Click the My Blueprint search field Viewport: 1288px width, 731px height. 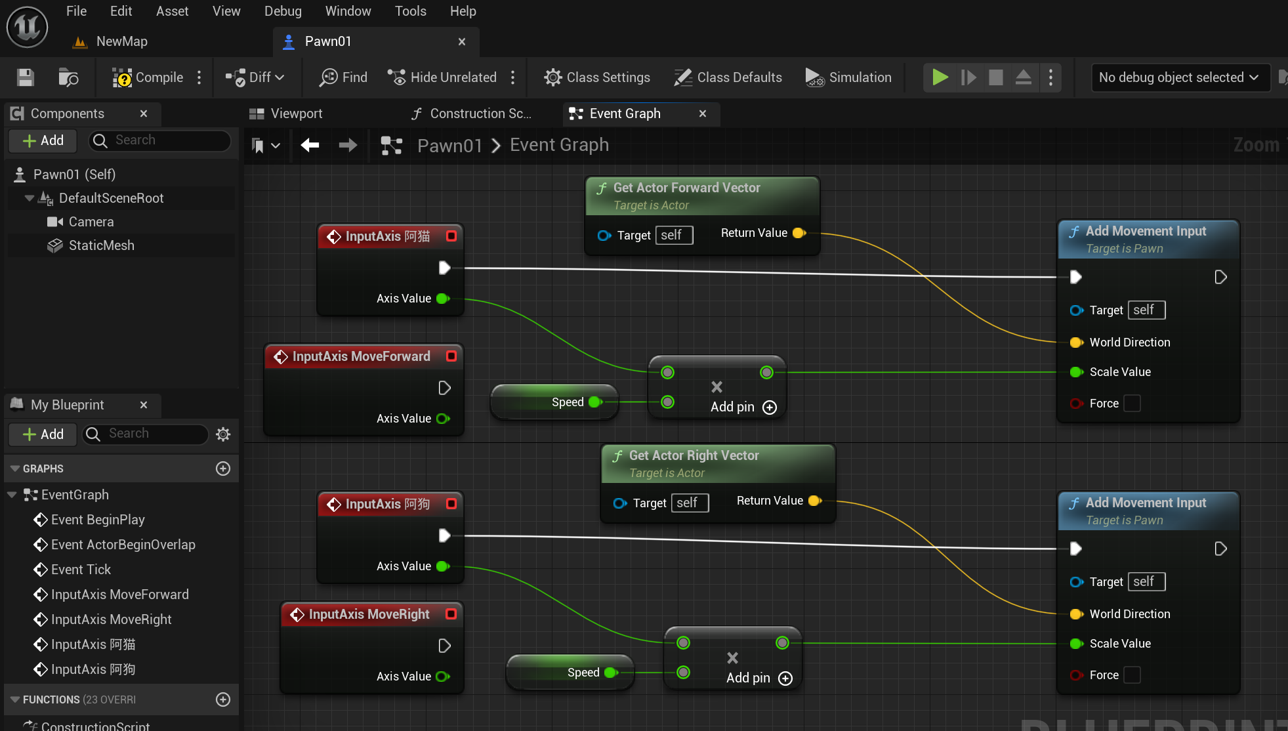click(x=146, y=434)
